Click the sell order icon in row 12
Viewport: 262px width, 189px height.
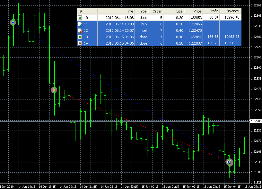pos(80,30)
